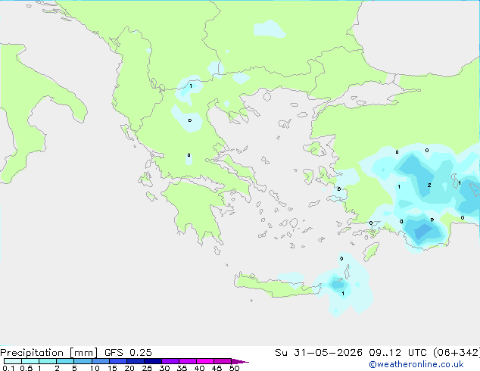Pick the 10–15 mm legend swatch
The image size is (480, 371).
(101, 361)
